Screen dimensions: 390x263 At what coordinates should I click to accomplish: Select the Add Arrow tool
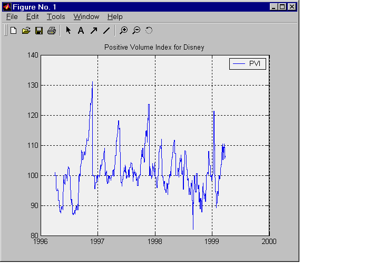pos(94,31)
